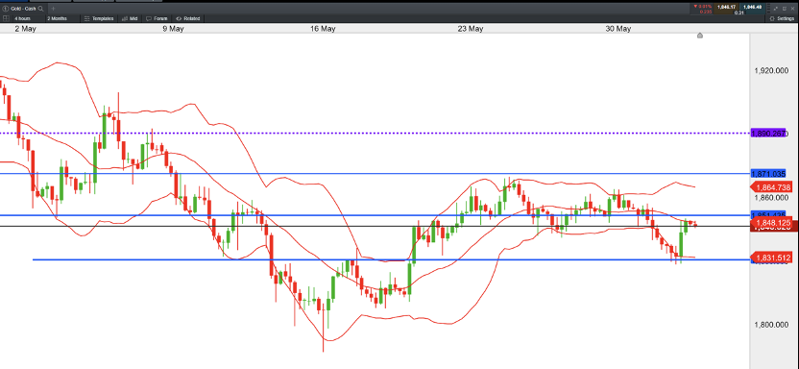Open the Forum speech bubble
799x369 pixels.
pos(149,18)
